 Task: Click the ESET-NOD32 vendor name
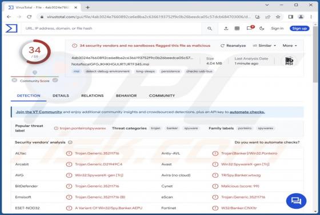tap(27, 208)
